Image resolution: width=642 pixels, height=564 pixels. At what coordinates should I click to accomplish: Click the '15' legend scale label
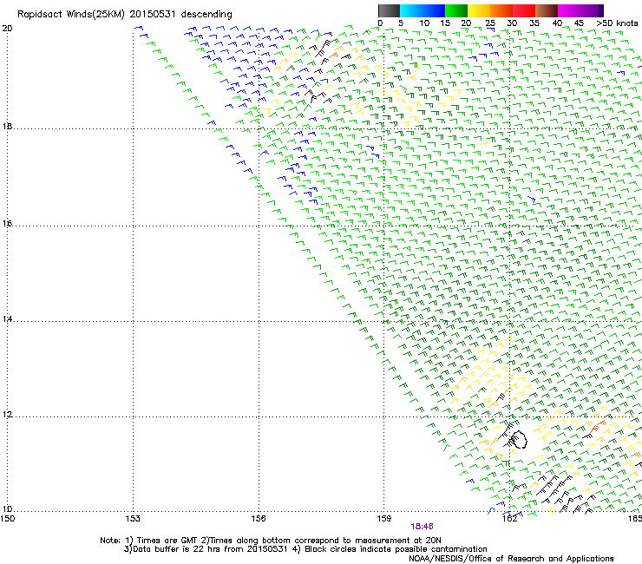tap(445, 23)
